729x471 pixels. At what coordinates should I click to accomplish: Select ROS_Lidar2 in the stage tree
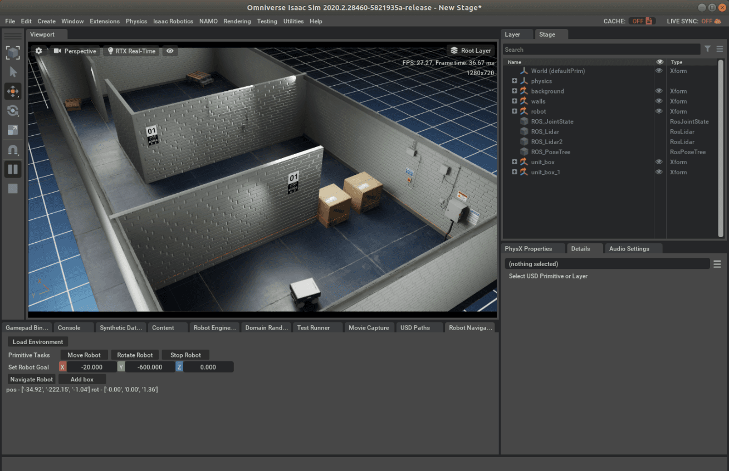coord(546,142)
